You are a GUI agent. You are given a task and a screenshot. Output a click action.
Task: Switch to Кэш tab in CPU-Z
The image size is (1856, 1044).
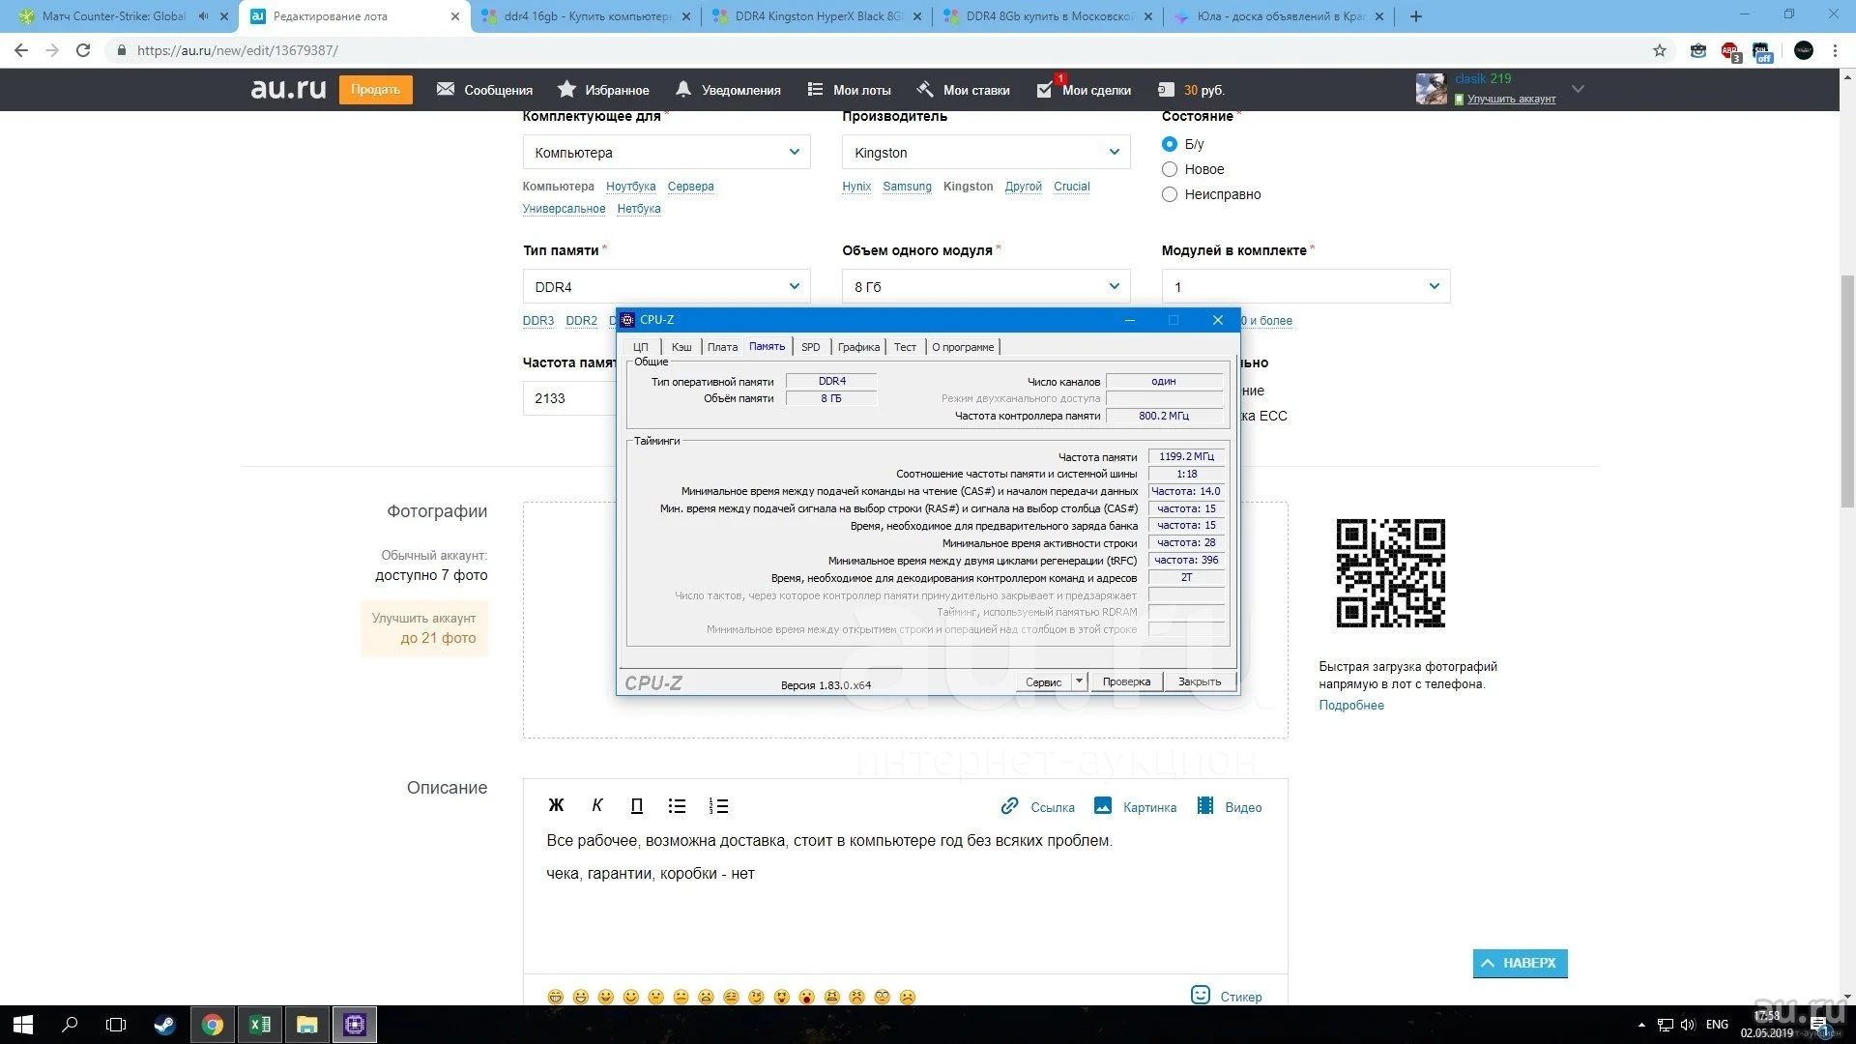click(x=681, y=347)
